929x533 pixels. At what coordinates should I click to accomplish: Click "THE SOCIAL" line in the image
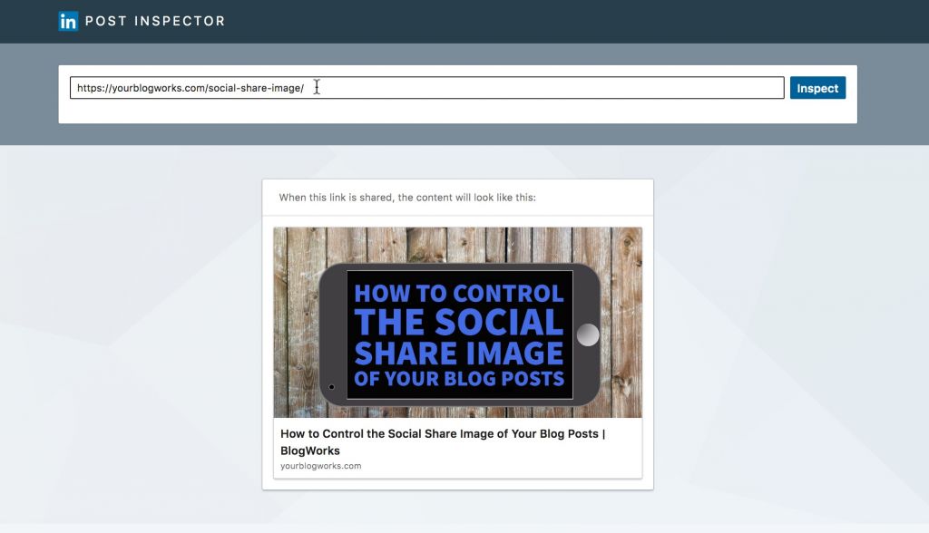tap(458, 323)
